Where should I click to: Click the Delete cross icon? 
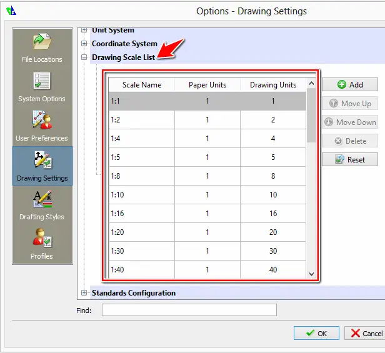click(338, 141)
